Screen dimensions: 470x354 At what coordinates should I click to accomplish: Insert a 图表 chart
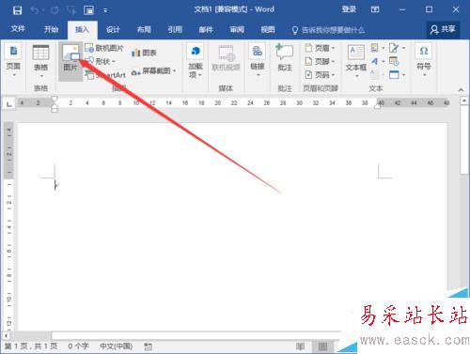(144, 53)
